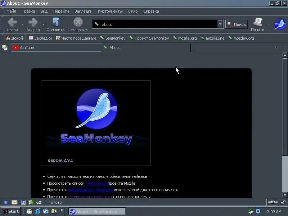
Task: Open the Правка menu
Action: pos(28,11)
